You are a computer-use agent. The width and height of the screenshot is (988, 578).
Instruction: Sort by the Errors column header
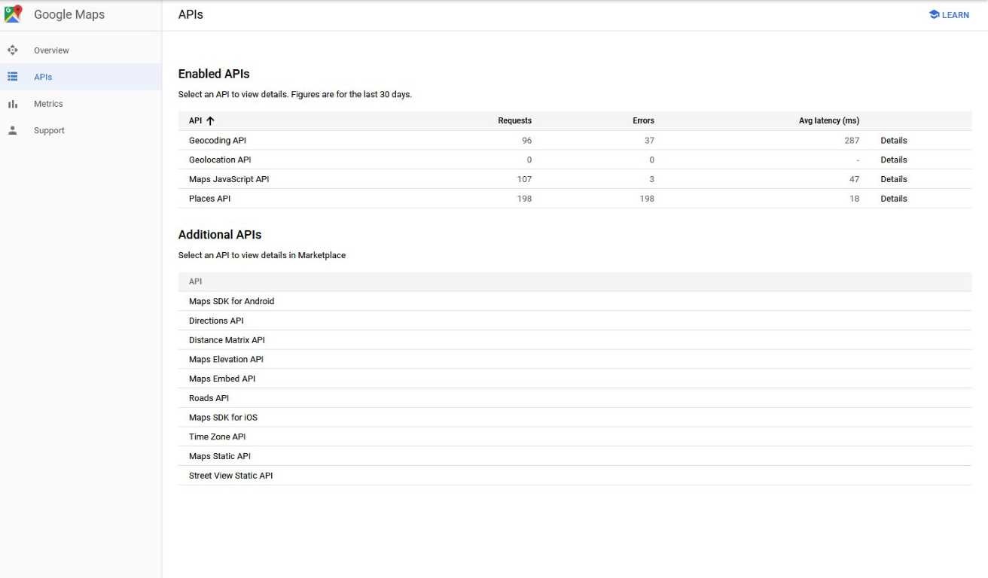tap(643, 120)
